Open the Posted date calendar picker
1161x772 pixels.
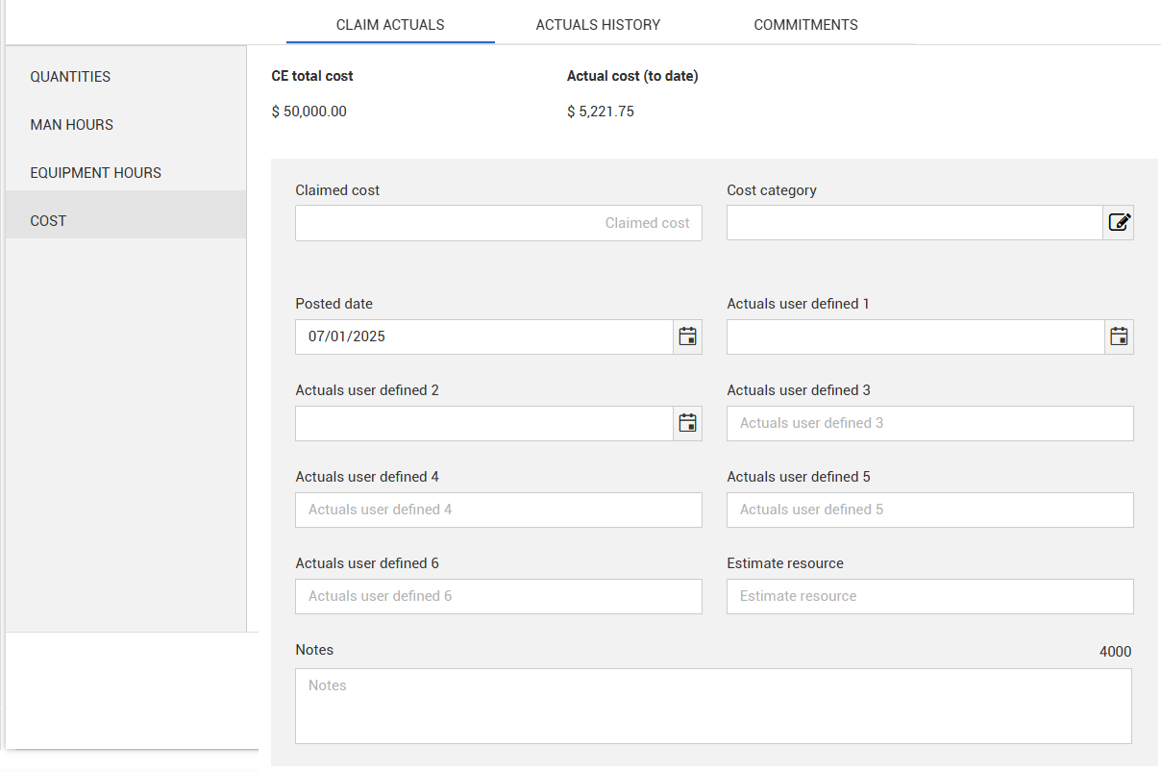coord(687,336)
